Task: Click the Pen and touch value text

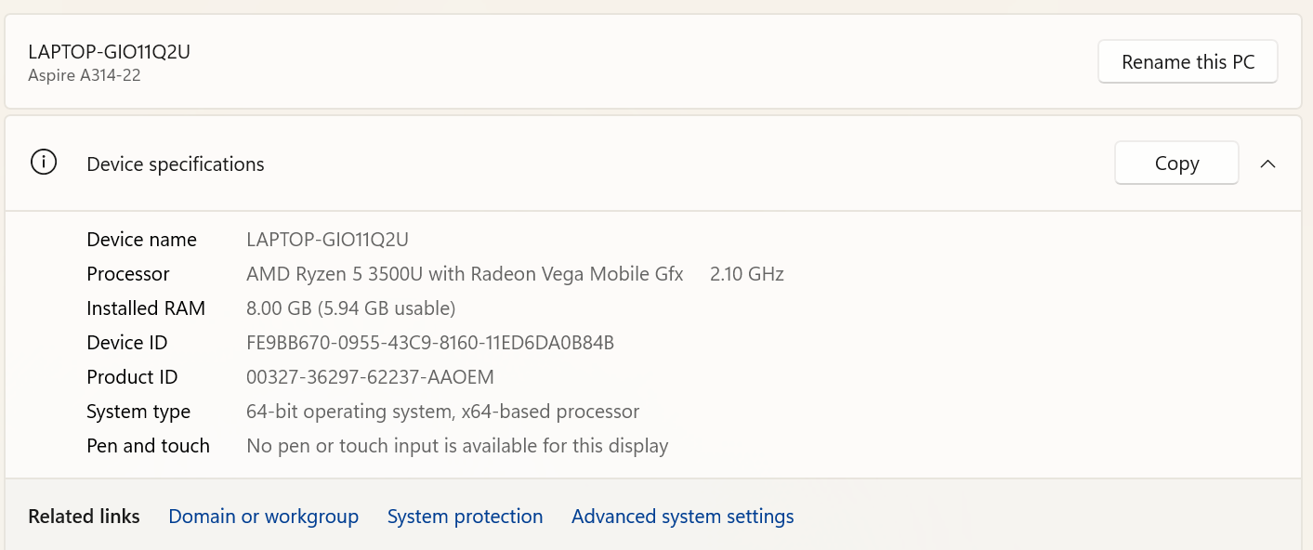Action: (x=457, y=446)
